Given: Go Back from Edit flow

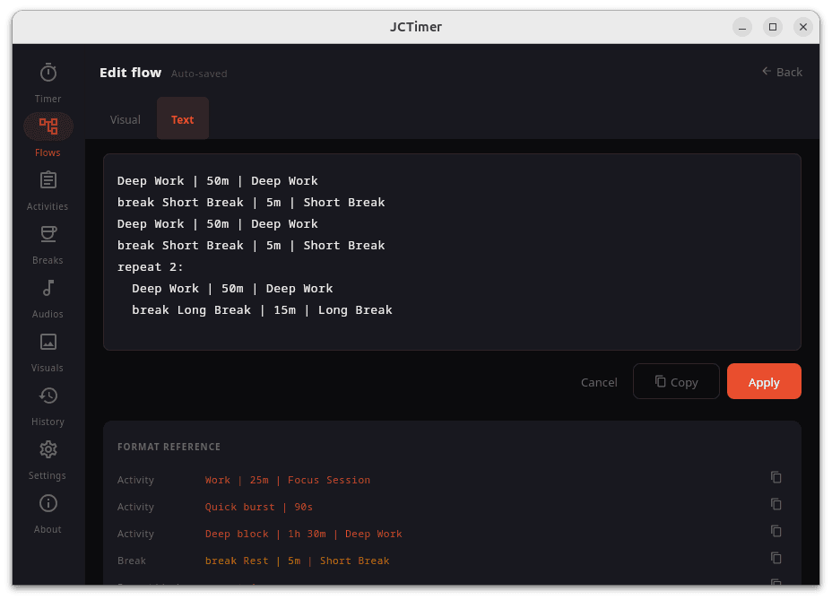Looking at the screenshot, I should 782,72.
